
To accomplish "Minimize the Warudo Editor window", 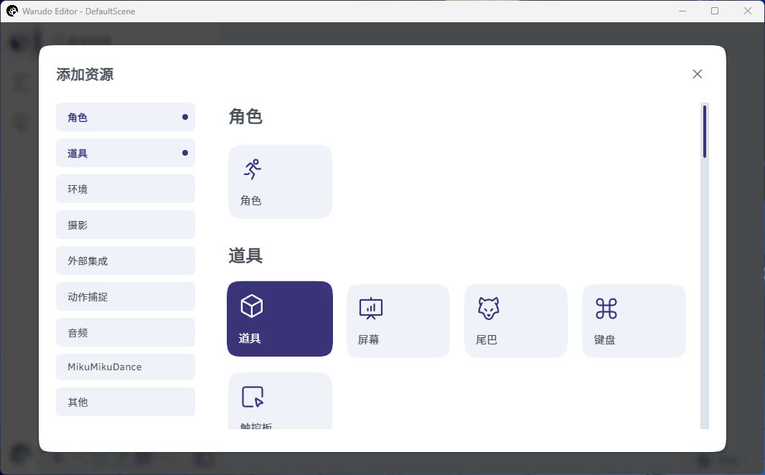I will pyautogui.click(x=682, y=11).
